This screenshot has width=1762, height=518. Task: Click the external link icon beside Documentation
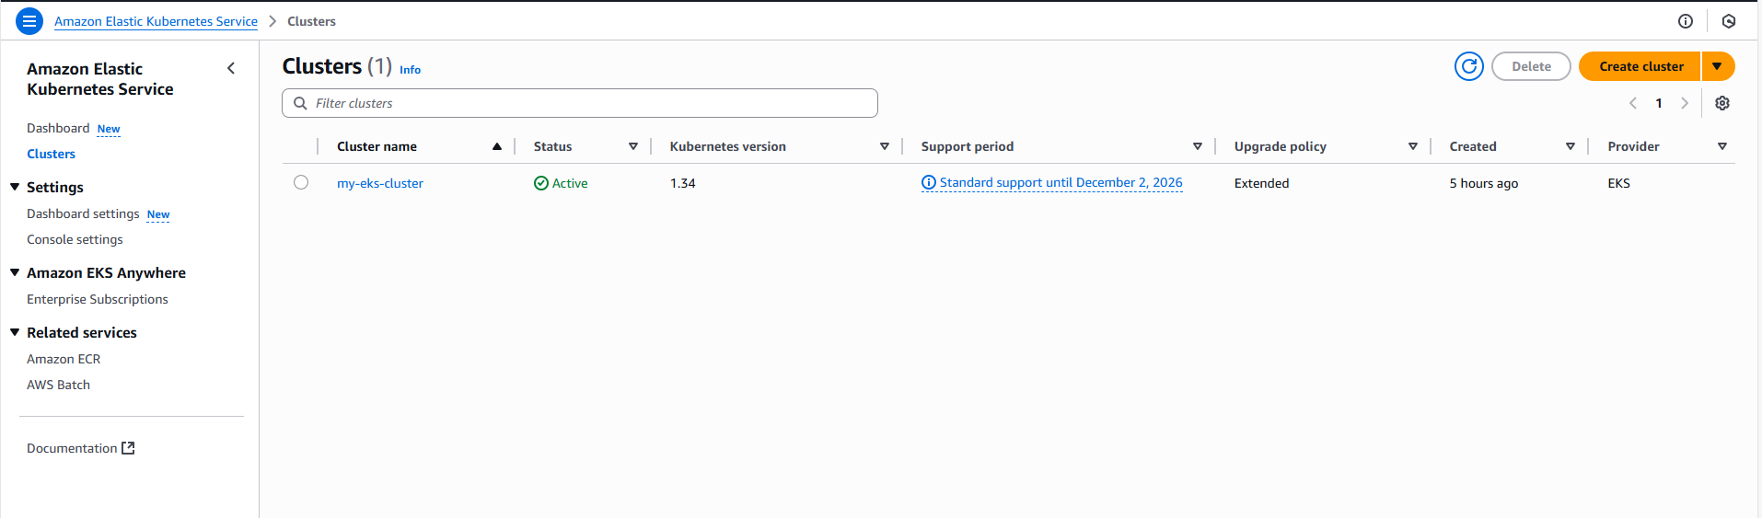click(x=129, y=448)
